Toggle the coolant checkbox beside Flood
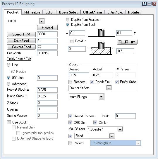 tap(70, 136)
